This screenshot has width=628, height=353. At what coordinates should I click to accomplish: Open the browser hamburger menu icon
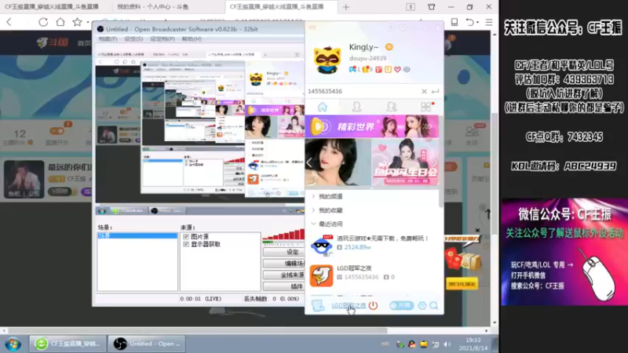pyautogui.click(x=489, y=22)
